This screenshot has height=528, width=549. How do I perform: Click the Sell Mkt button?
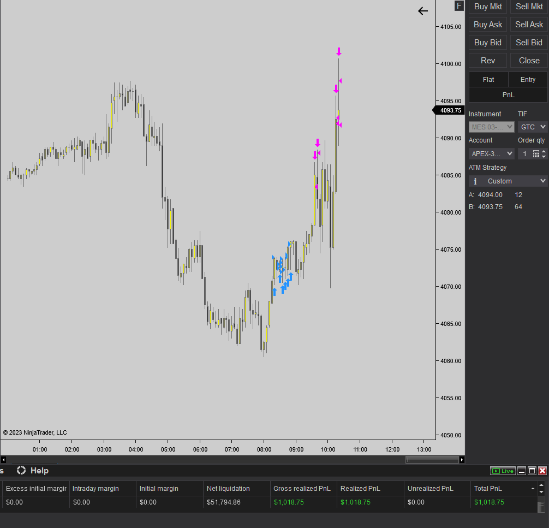pyautogui.click(x=529, y=7)
